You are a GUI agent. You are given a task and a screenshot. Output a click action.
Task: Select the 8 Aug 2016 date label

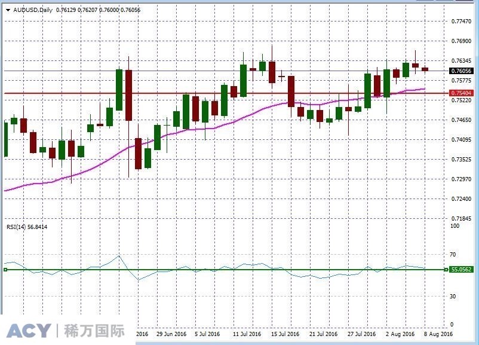click(438, 334)
